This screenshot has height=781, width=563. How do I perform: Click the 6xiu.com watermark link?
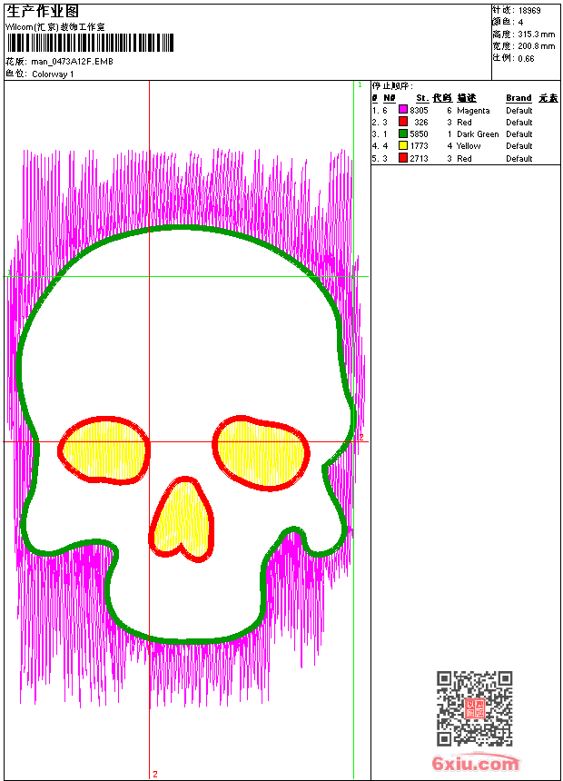[475, 764]
